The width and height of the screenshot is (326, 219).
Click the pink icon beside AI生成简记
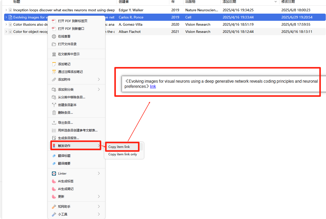(54, 189)
